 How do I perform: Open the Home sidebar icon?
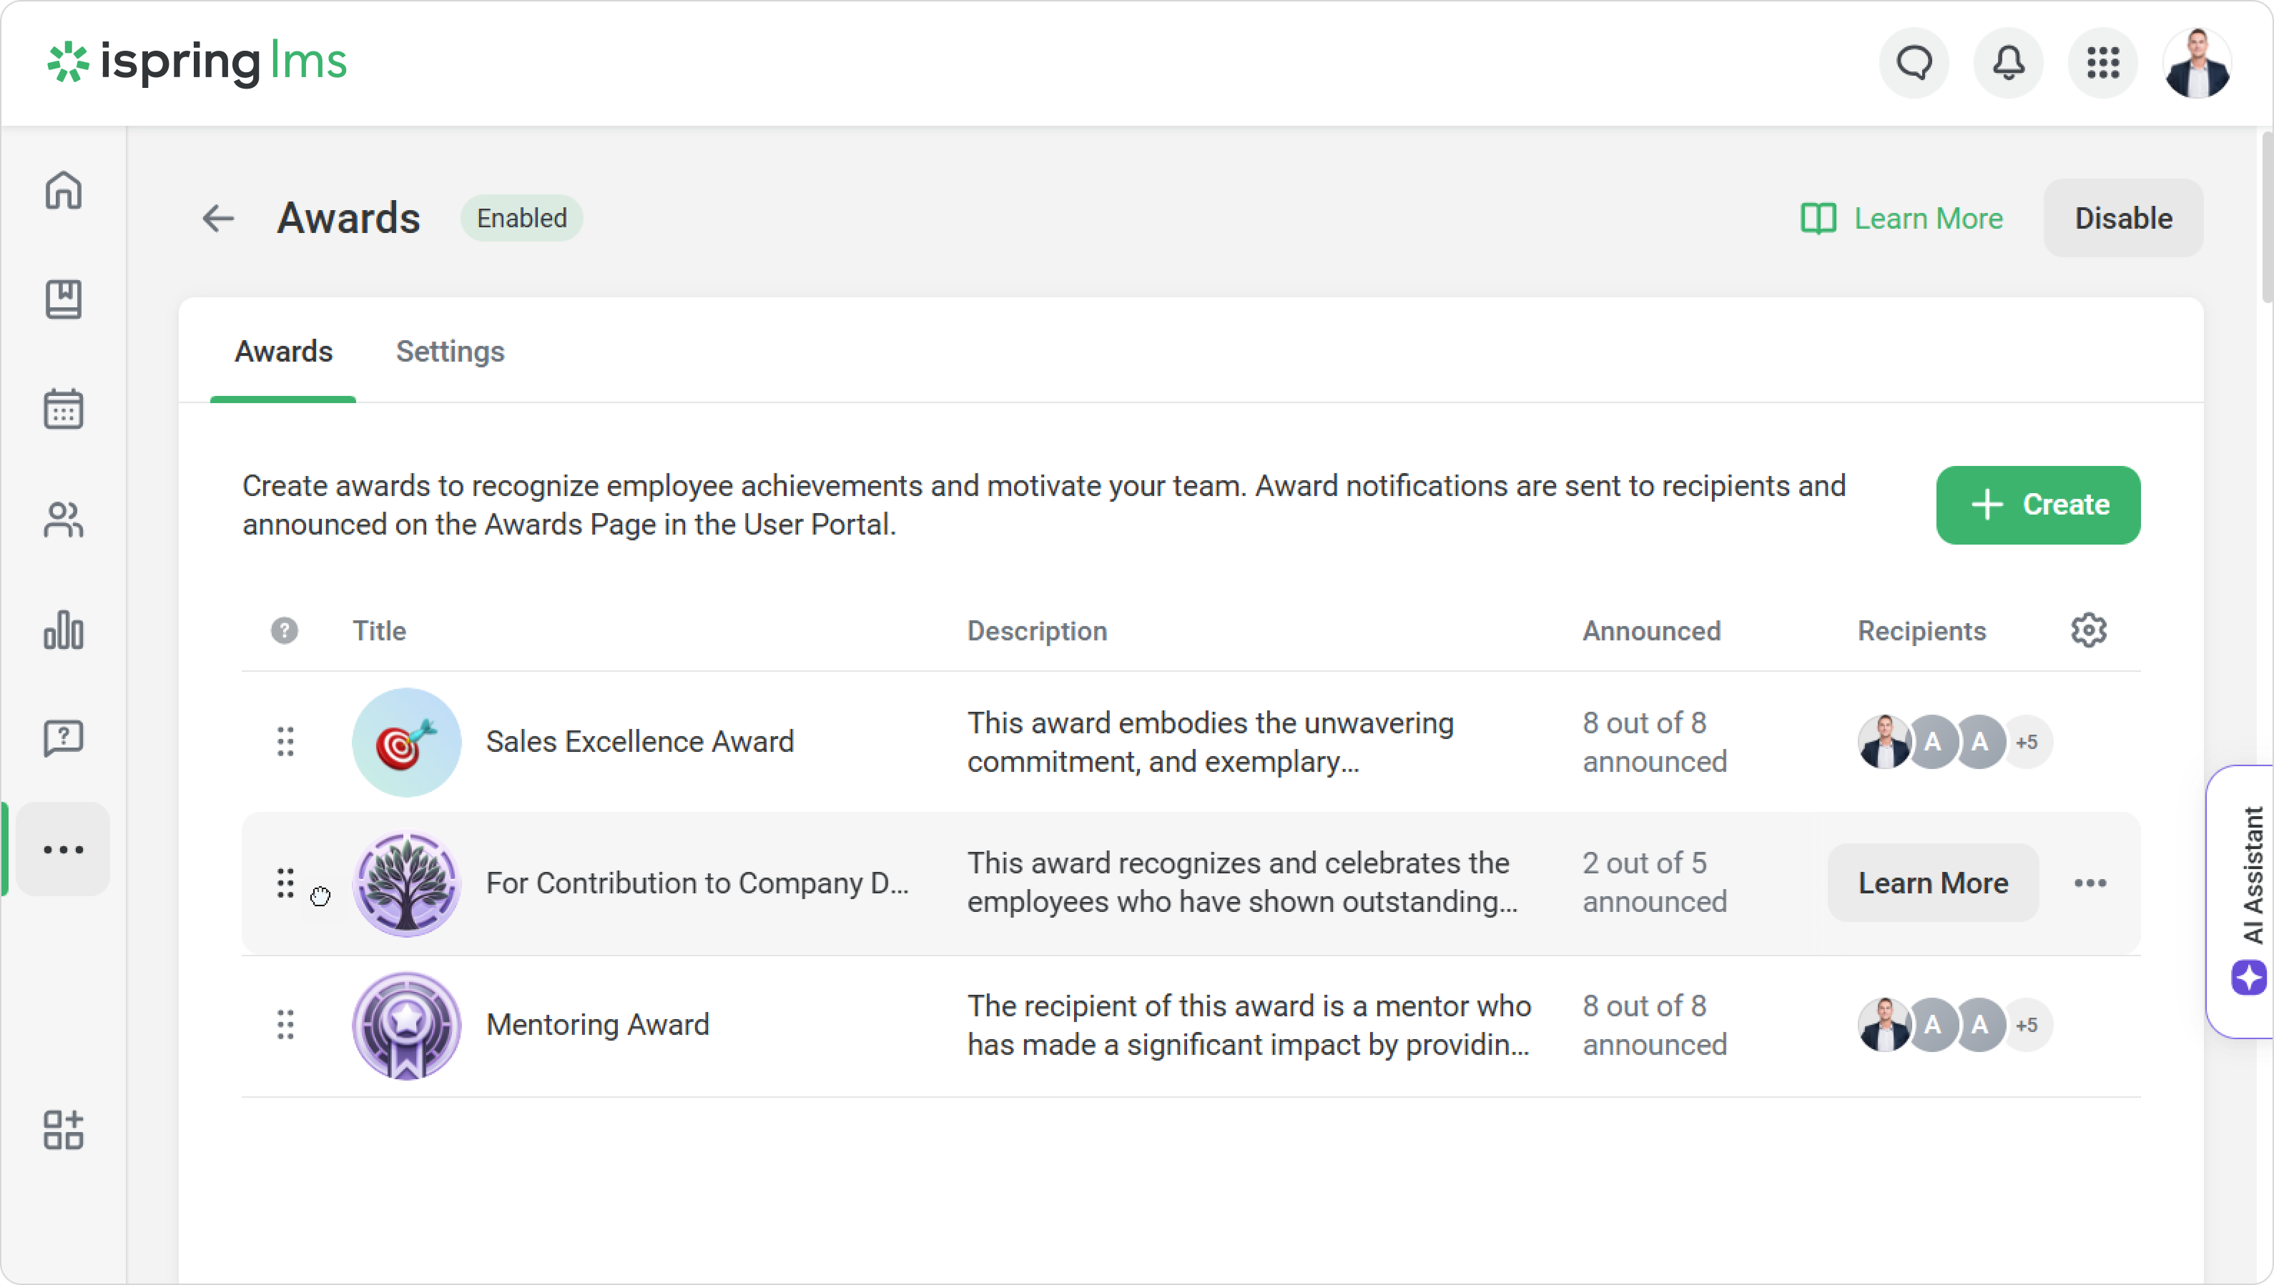[x=64, y=190]
